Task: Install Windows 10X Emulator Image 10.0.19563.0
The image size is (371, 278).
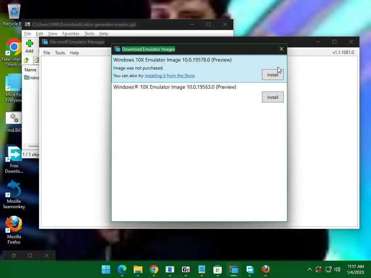Action: [272, 97]
